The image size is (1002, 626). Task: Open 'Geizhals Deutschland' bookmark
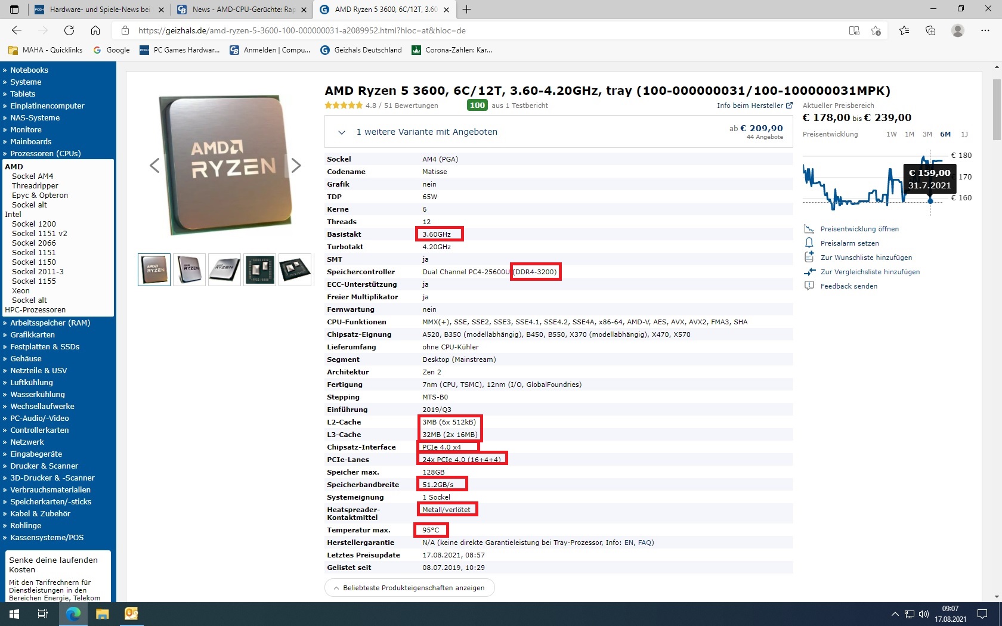pyautogui.click(x=361, y=50)
